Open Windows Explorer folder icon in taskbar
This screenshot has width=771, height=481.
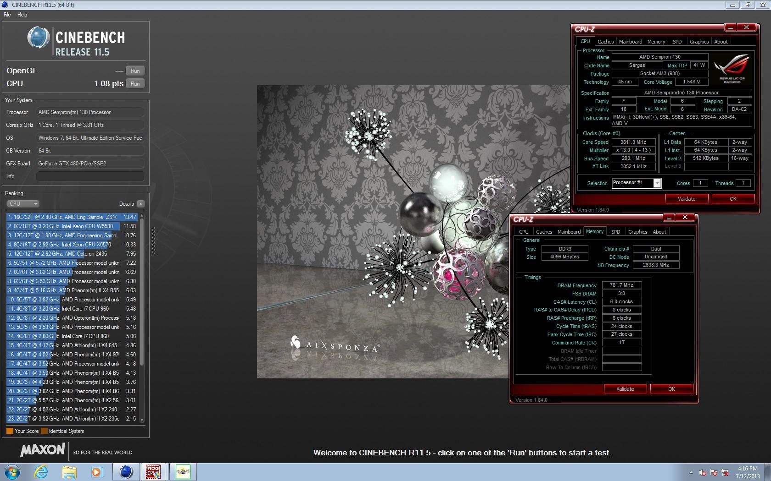[x=69, y=472]
